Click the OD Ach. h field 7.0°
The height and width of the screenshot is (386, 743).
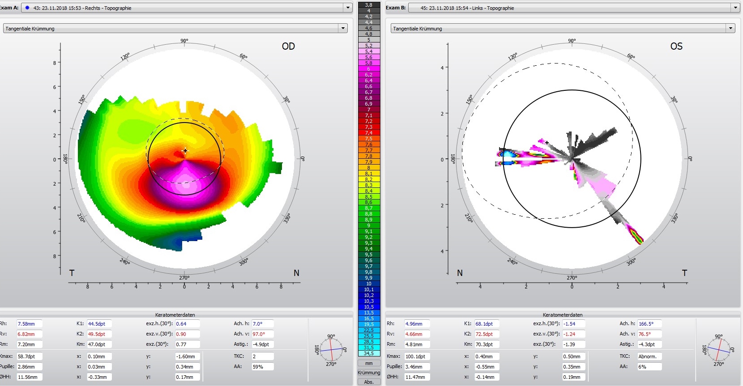tap(263, 324)
